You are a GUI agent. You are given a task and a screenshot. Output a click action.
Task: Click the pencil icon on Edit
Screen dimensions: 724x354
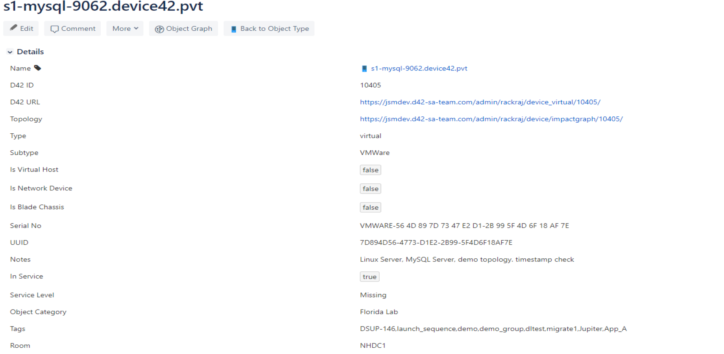coord(13,28)
